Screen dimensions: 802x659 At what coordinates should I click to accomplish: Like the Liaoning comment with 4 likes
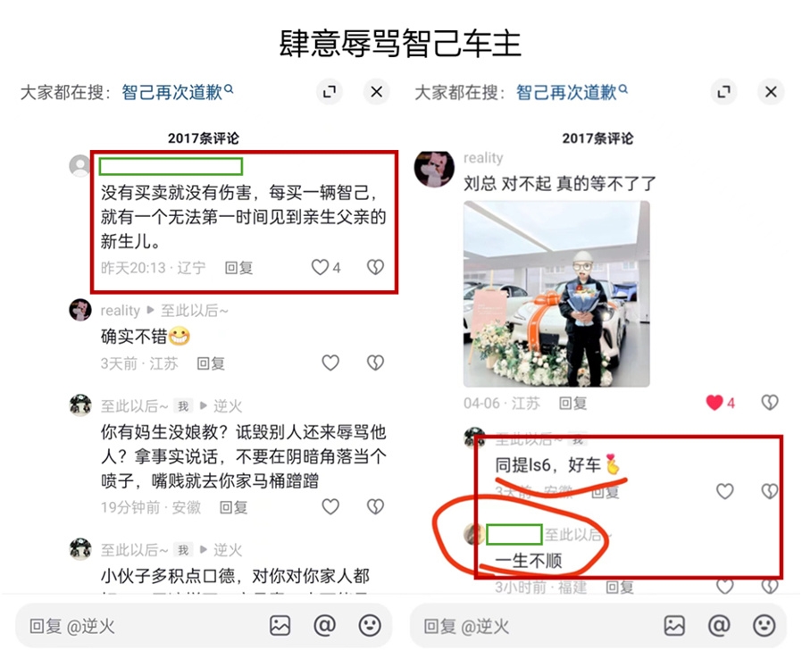click(321, 267)
